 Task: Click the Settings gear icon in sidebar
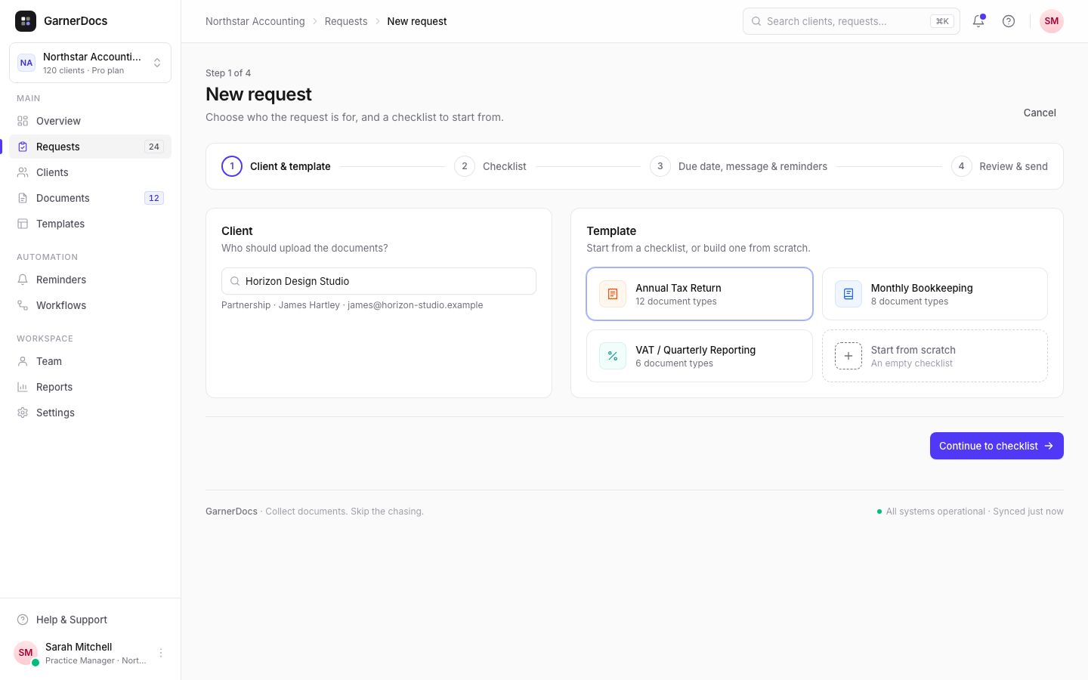coord(23,413)
